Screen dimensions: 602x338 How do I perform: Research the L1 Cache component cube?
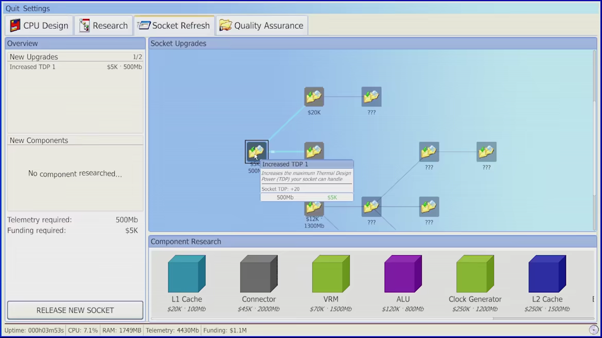[187, 274]
